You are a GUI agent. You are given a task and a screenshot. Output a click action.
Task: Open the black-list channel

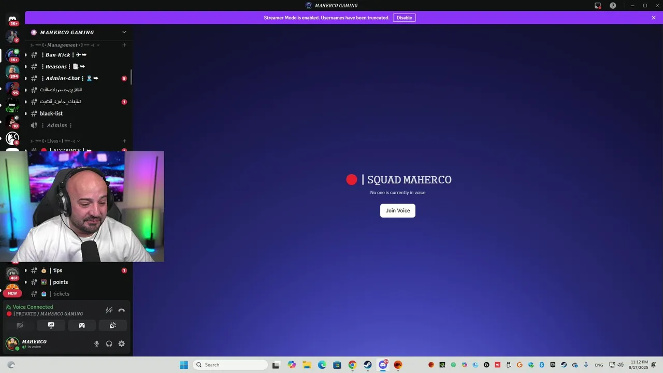pos(78,113)
